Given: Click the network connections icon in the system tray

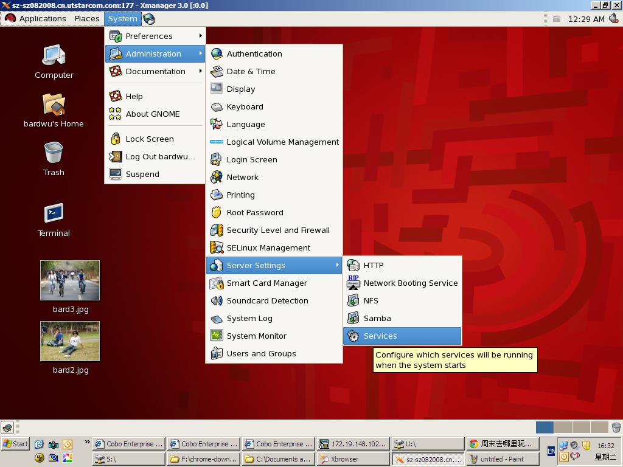Looking at the screenshot, I should click(x=563, y=445).
